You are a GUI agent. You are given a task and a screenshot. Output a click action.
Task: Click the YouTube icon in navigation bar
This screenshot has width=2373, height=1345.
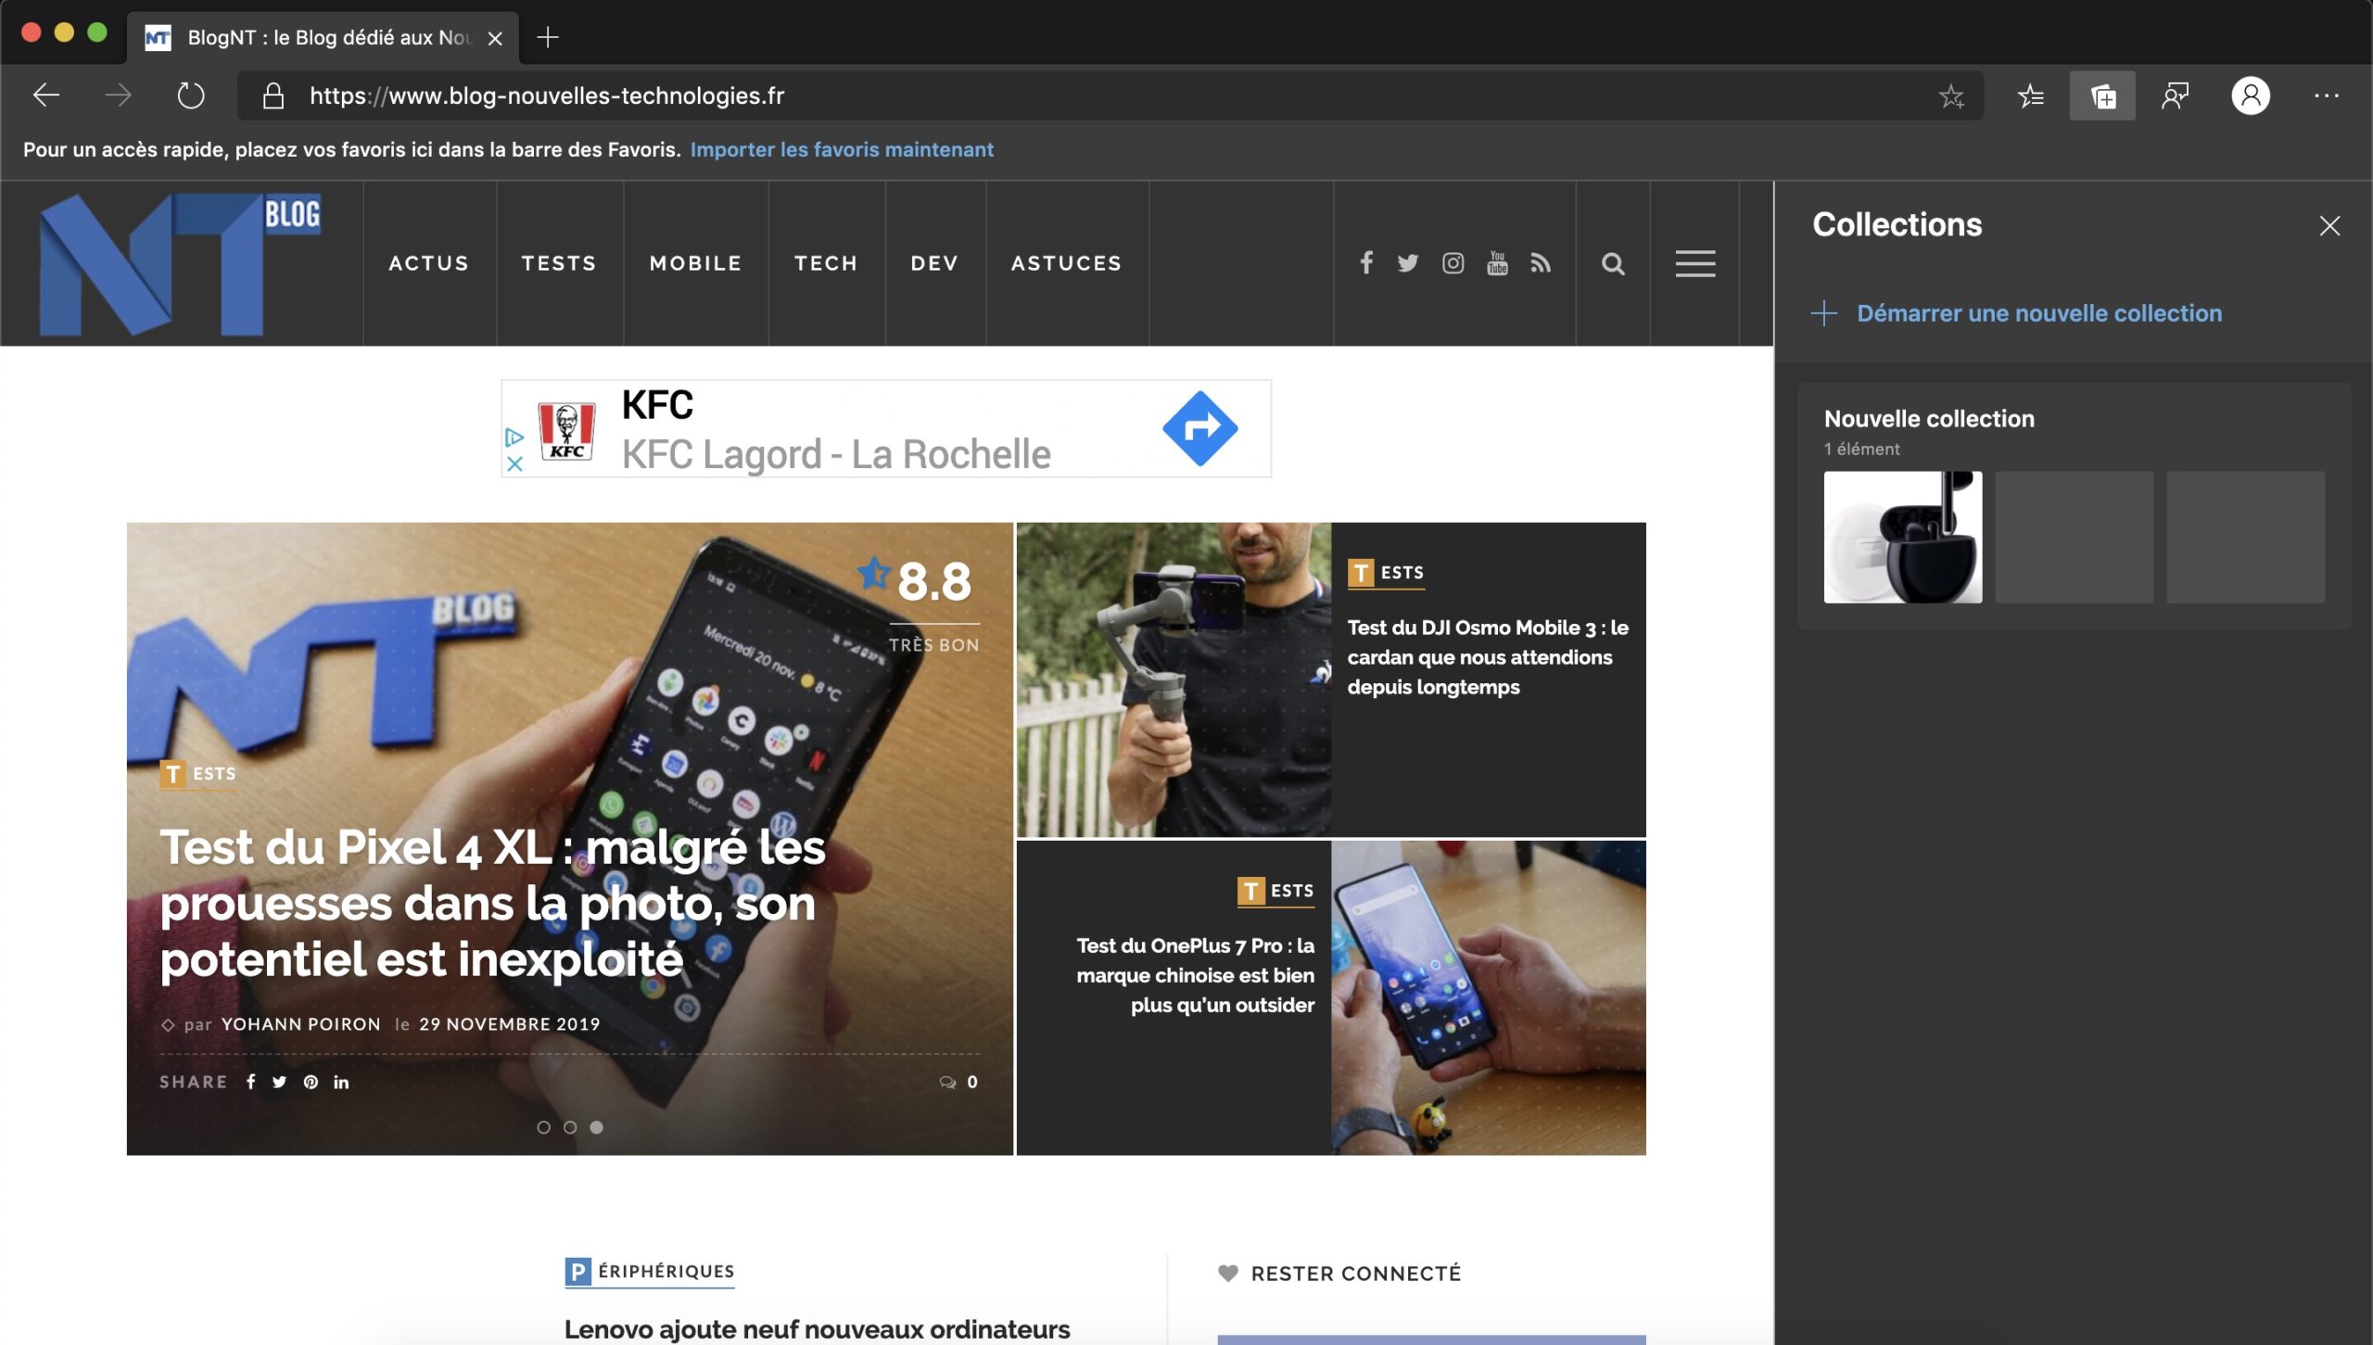pyautogui.click(x=1497, y=263)
